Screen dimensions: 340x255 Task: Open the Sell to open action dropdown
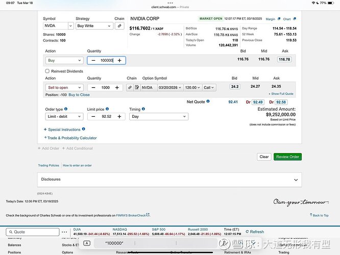pyautogui.click(x=64, y=88)
